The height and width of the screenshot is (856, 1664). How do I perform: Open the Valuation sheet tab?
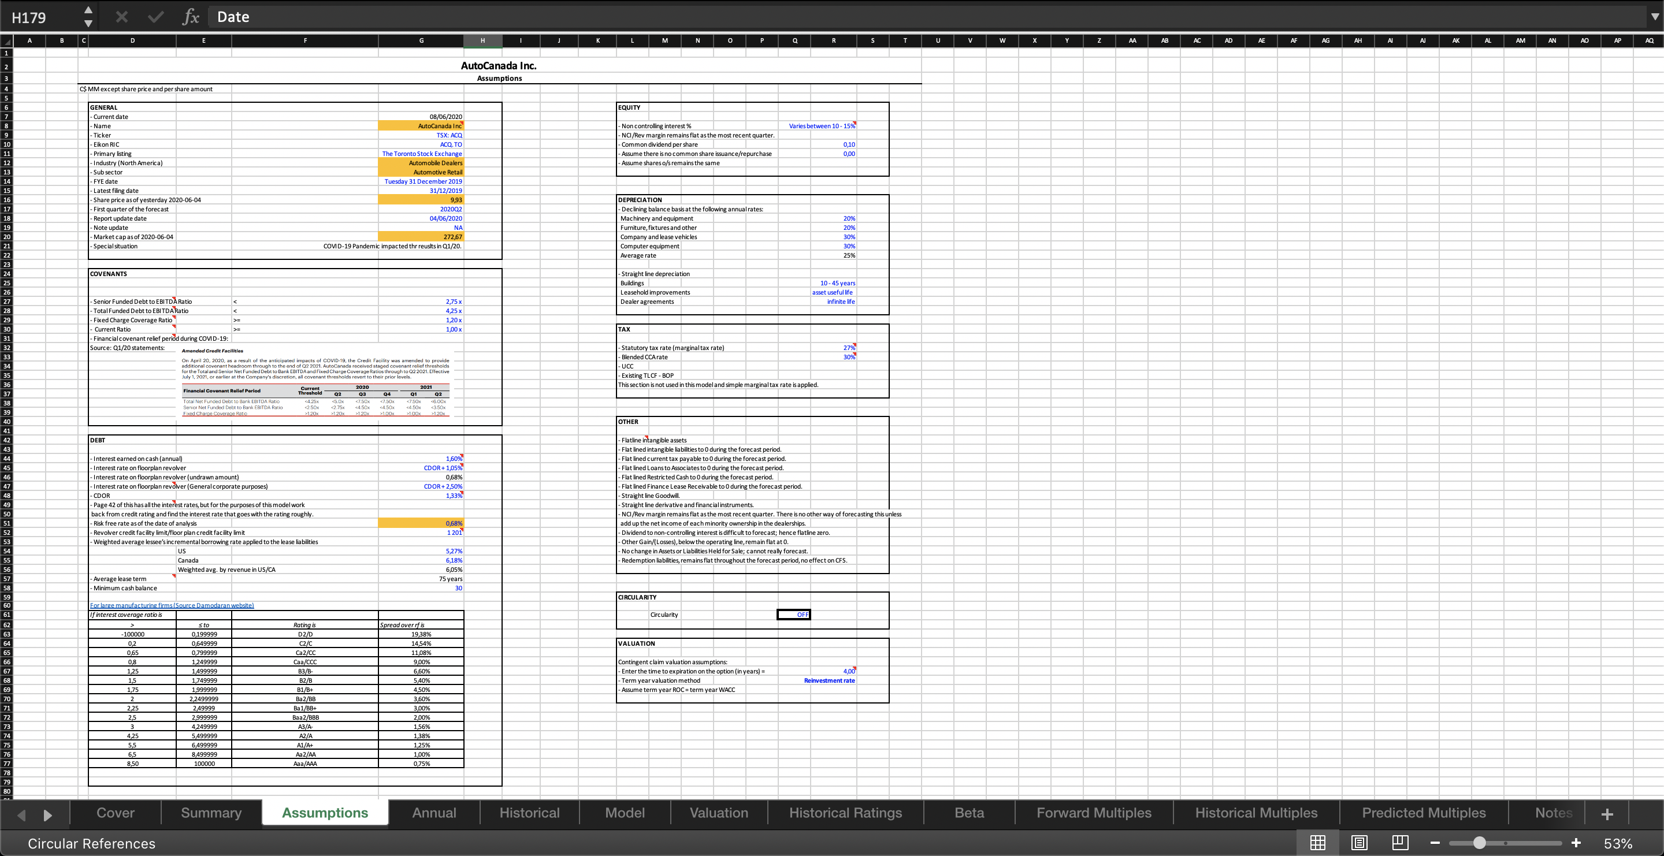point(719,813)
